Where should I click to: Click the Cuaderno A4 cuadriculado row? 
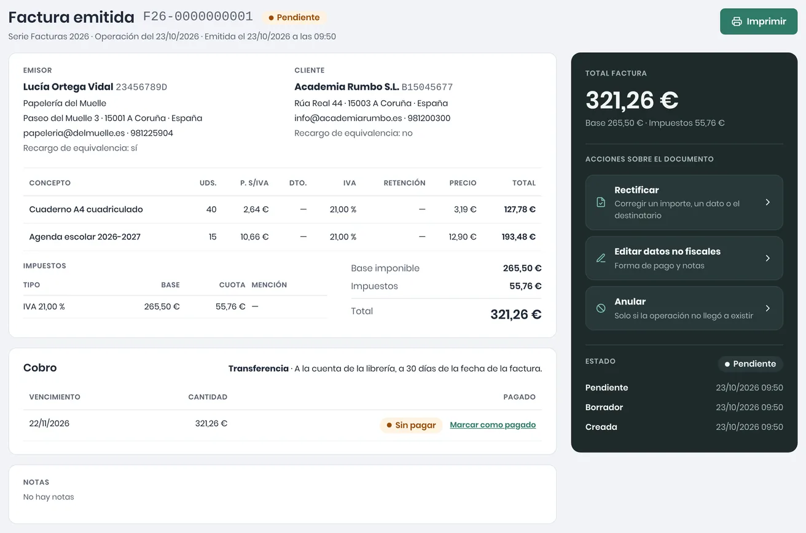point(283,209)
